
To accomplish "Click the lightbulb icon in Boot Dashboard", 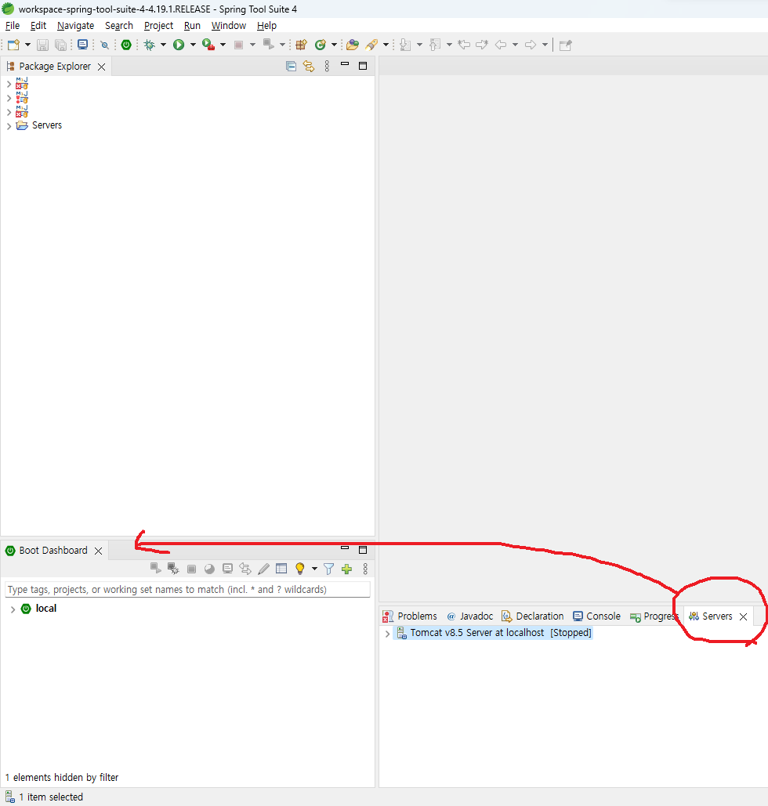I will tap(300, 569).
